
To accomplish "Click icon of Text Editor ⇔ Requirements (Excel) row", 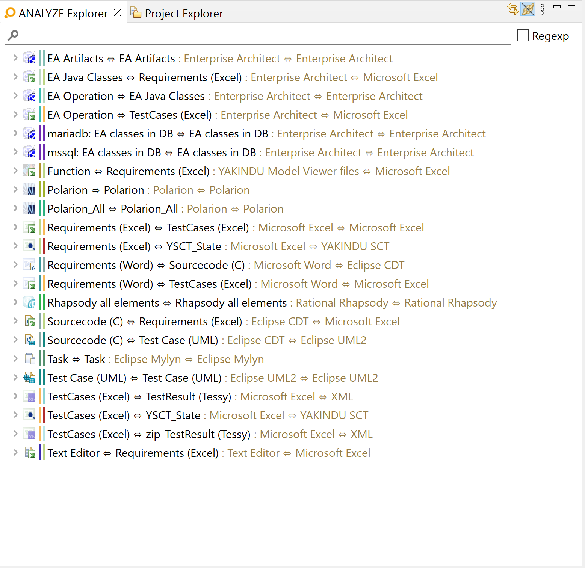I will [29, 453].
